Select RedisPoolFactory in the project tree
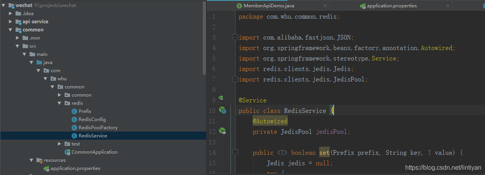The height and width of the screenshot is (175, 485). tap(98, 128)
